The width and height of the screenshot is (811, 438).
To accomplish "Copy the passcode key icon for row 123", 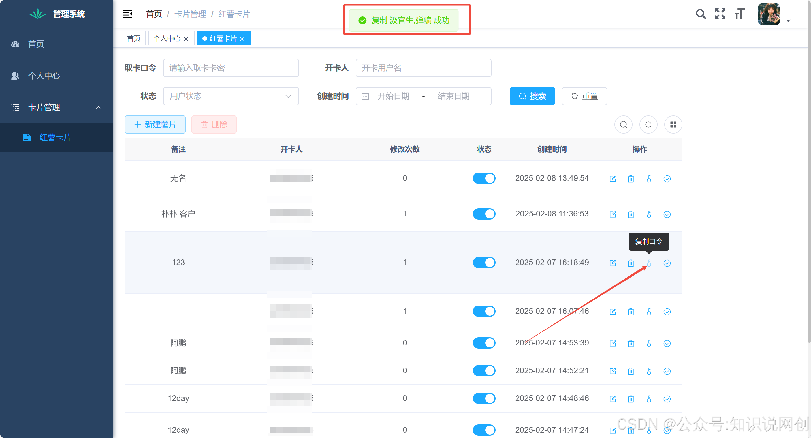I will pos(649,263).
